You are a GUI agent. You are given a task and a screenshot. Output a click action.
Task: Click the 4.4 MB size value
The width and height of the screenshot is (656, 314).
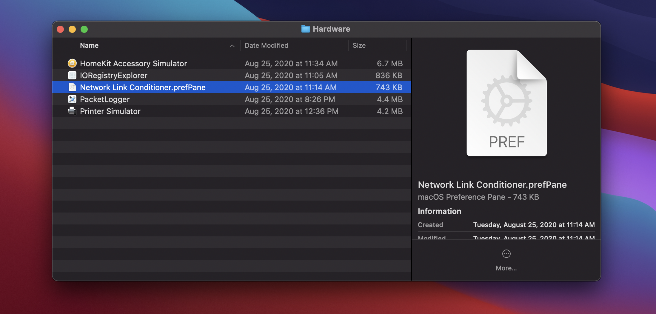tap(390, 99)
